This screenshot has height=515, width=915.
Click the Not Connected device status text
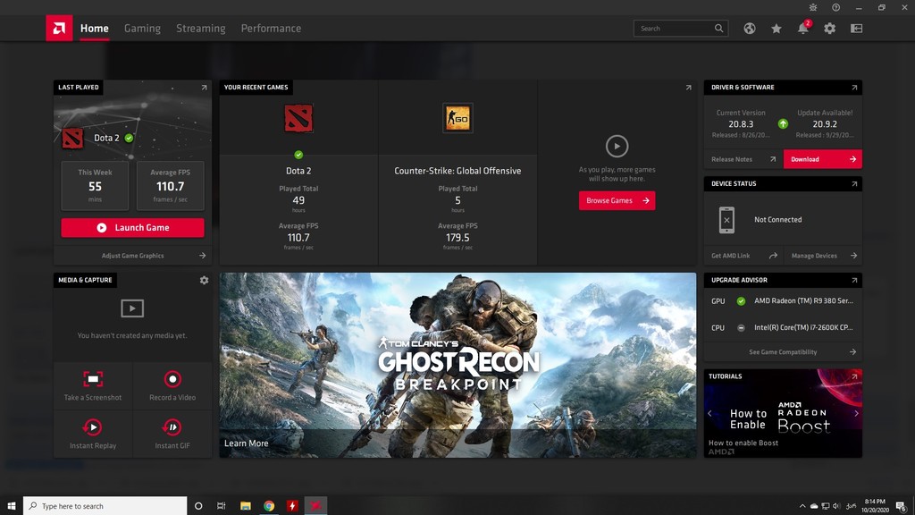coord(778,220)
